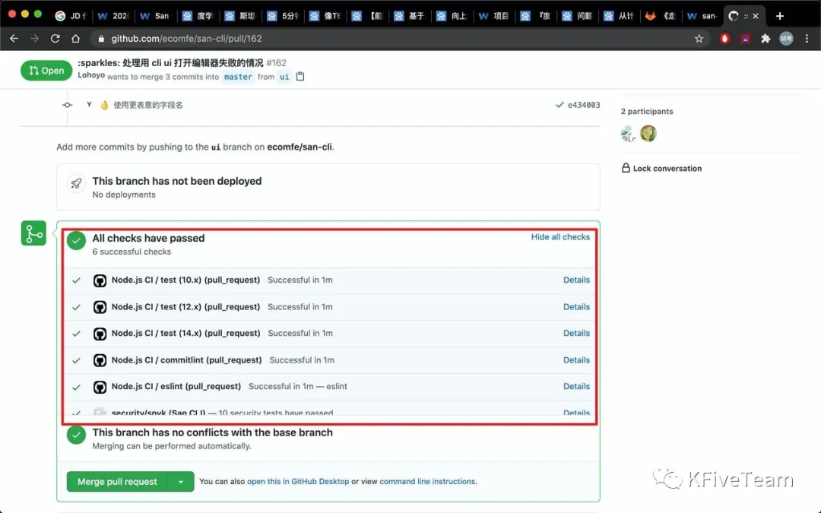The height and width of the screenshot is (513, 821).
Task: Open Details for eslint check
Action: click(576, 386)
